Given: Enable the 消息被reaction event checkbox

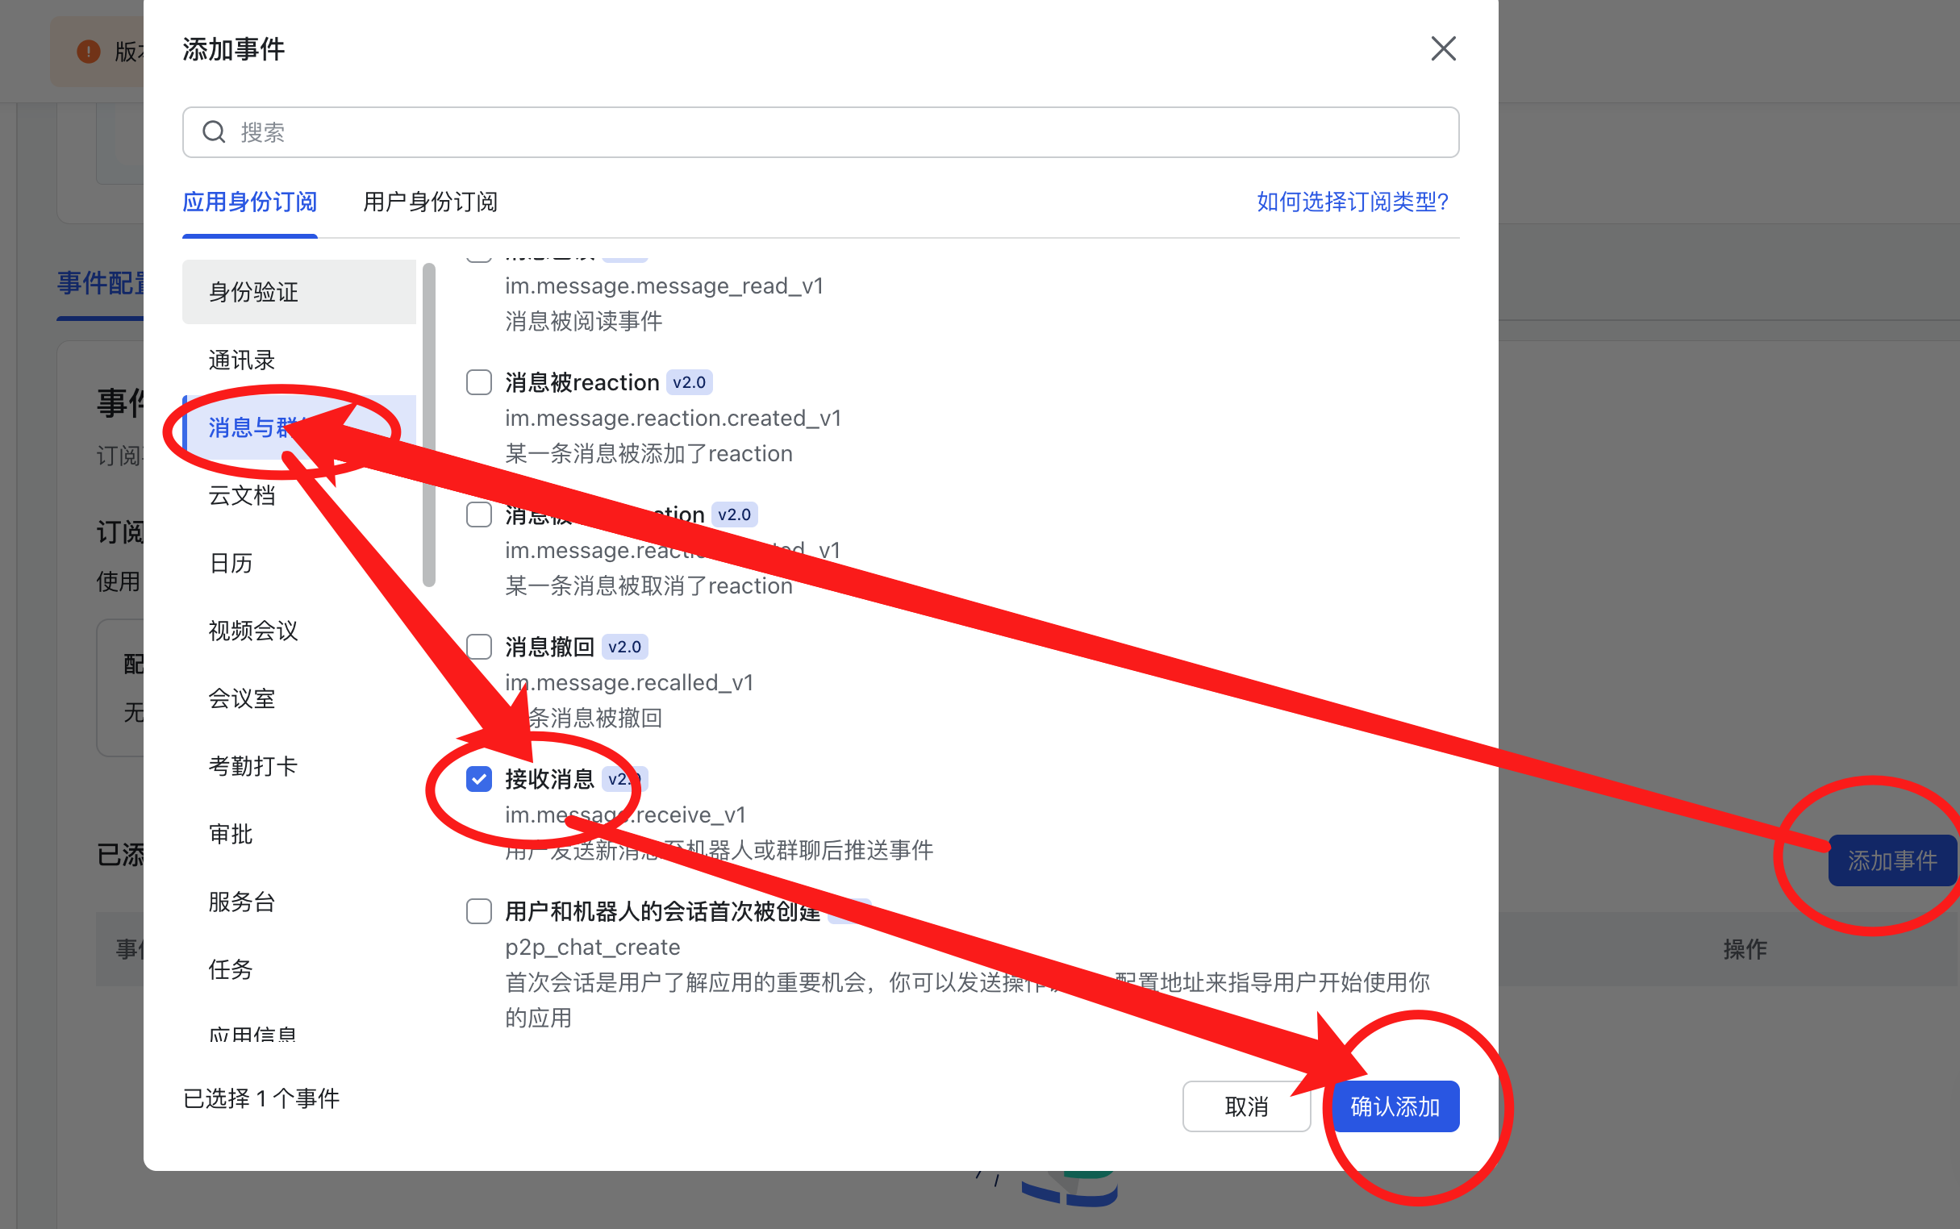Looking at the screenshot, I should (479, 381).
